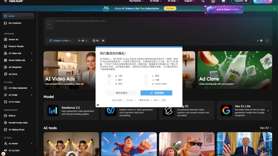This screenshot has height=156, width=278.
Task: Open the H3 model dropdown
Action: (x=83, y=41)
